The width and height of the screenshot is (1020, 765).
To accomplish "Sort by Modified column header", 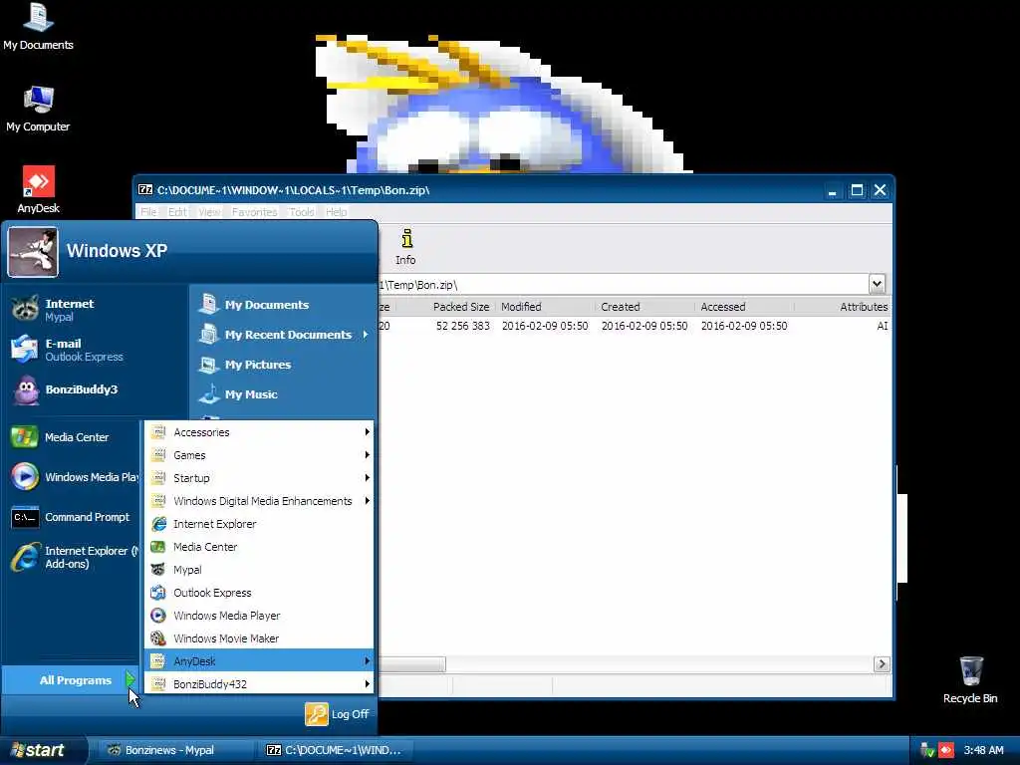I will [545, 307].
